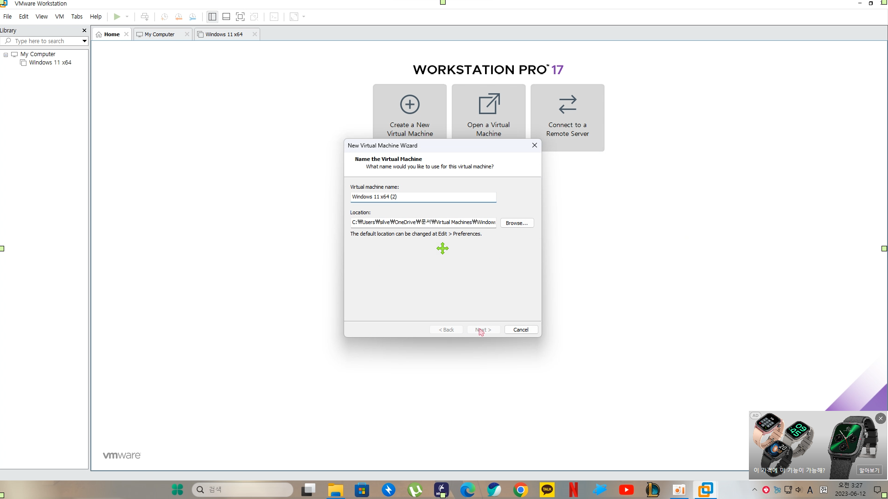Click the Take Snapshot clock icon

[164, 17]
